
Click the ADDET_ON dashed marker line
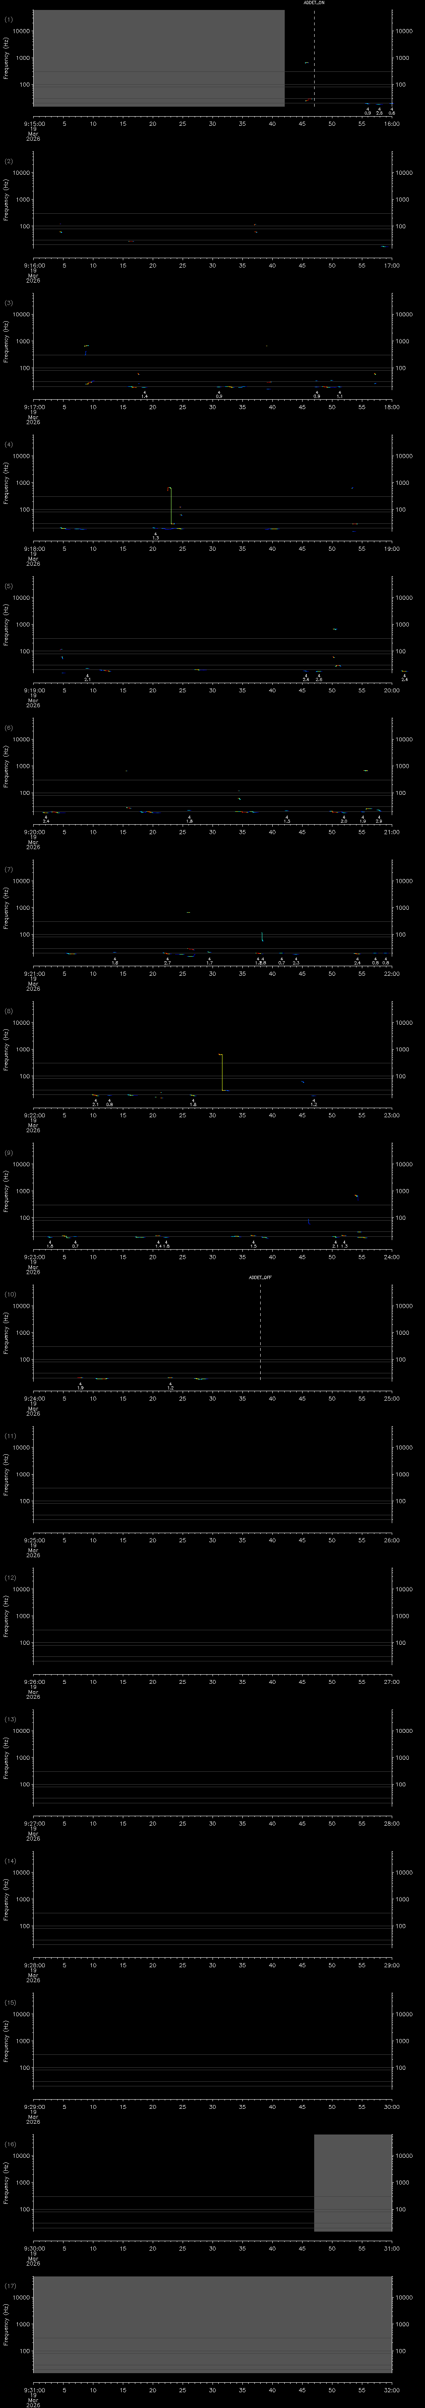pyautogui.click(x=314, y=56)
